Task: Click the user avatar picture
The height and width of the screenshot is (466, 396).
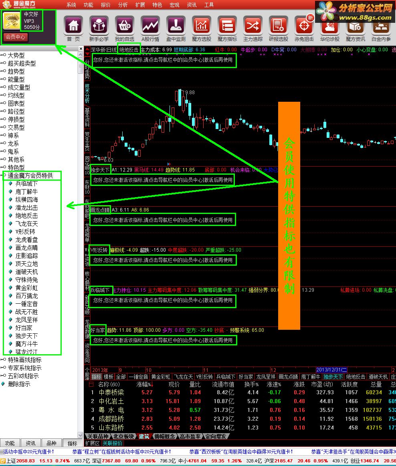Action: (x=11, y=20)
